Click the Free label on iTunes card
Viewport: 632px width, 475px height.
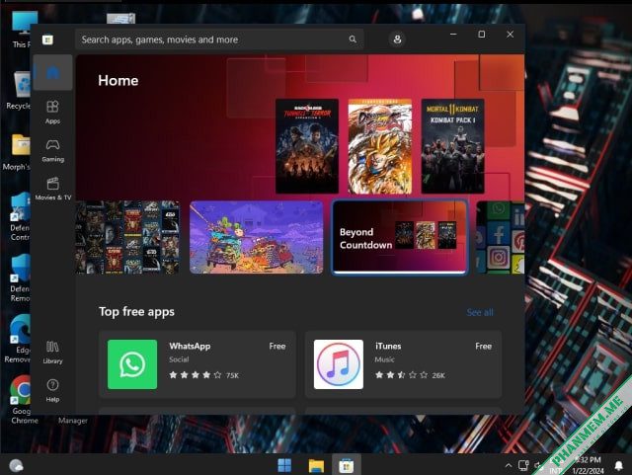pos(483,346)
